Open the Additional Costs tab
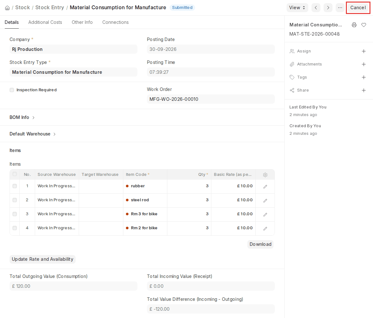373x318 pixels. (45, 22)
